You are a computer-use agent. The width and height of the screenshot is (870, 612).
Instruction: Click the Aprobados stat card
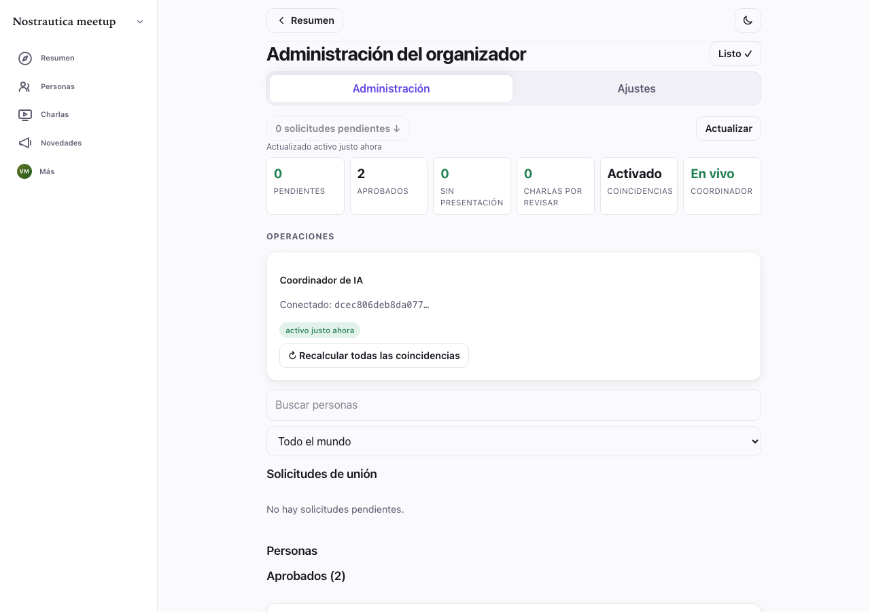click(389, 186)
